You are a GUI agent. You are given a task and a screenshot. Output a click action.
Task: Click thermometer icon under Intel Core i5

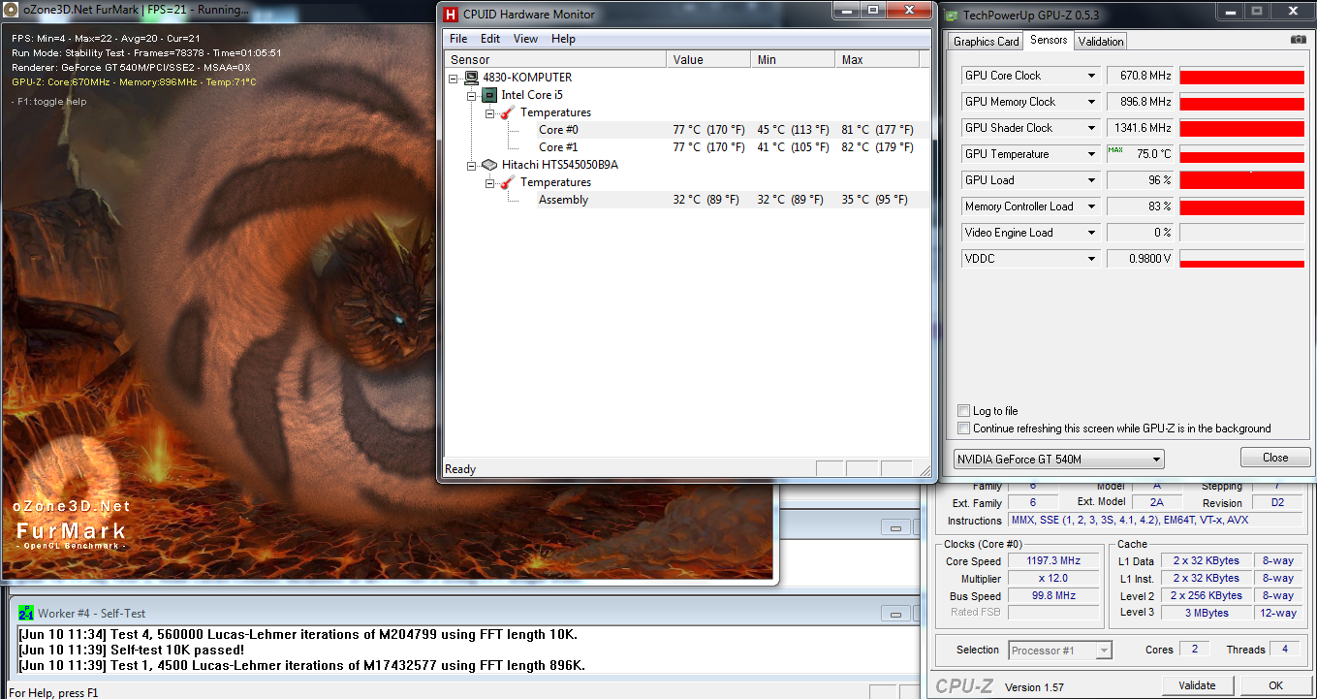pyautogui.click(x=508, y=112)
